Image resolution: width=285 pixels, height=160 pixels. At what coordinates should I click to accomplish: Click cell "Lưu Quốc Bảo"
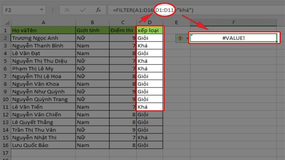click(x=43, y=145)
